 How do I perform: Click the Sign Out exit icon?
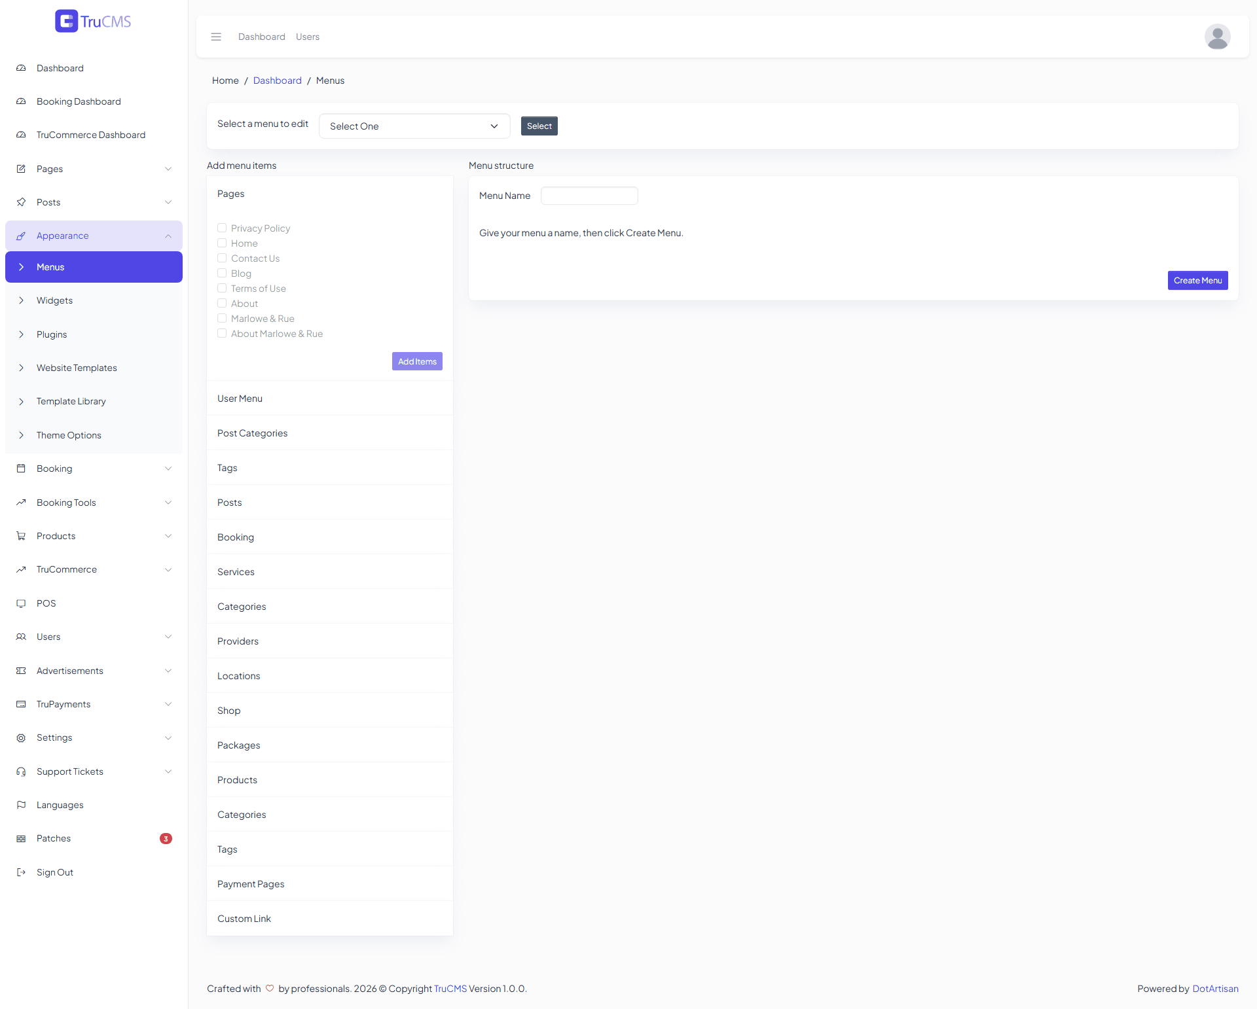21,872
